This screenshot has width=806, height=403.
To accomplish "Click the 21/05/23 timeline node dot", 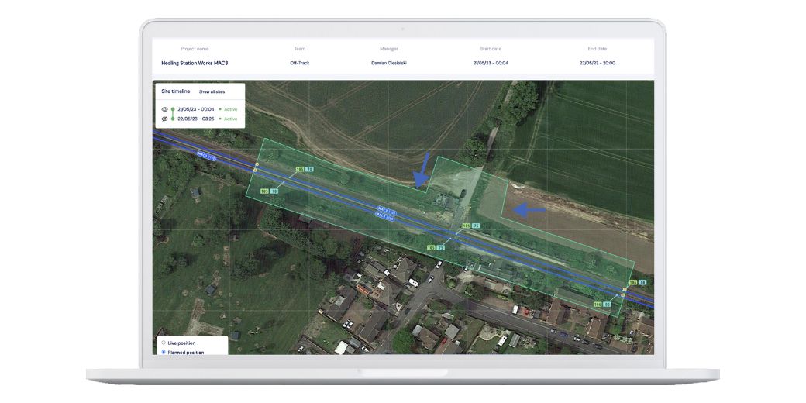I will 173,109.
